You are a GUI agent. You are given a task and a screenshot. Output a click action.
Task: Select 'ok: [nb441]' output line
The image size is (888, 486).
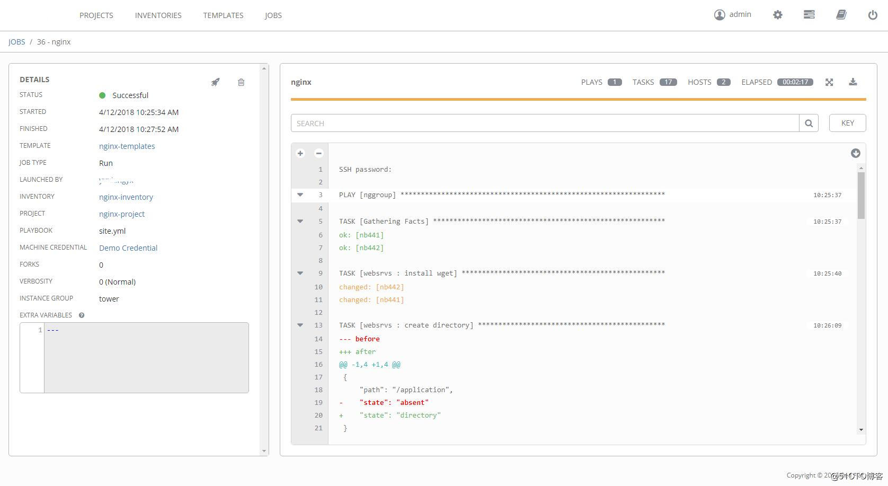[361, 235]
